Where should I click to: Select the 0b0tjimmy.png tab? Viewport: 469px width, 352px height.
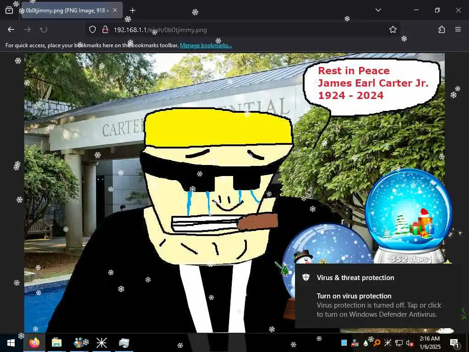(x=72, y=11)
